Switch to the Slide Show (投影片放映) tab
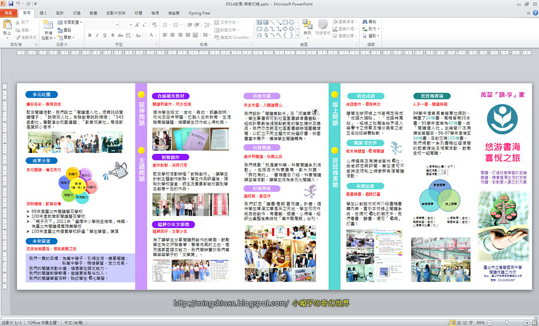This screenshot has width=539, height=326. [x=116, y=13]
